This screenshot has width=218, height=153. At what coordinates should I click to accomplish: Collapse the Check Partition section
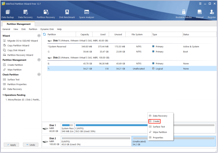(39, 74)
